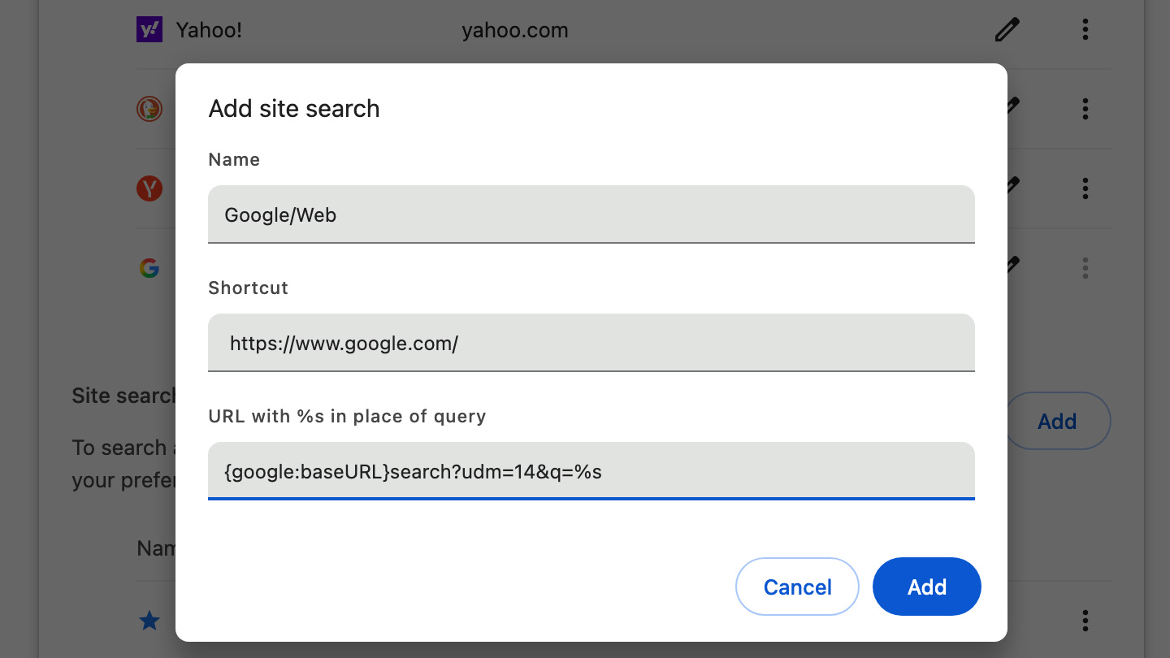Image resolution: width=1170 pixels, height=658 pixels.
Task: Click the Yahoo! purple favicon icon
Action: [x=149, y=31]
